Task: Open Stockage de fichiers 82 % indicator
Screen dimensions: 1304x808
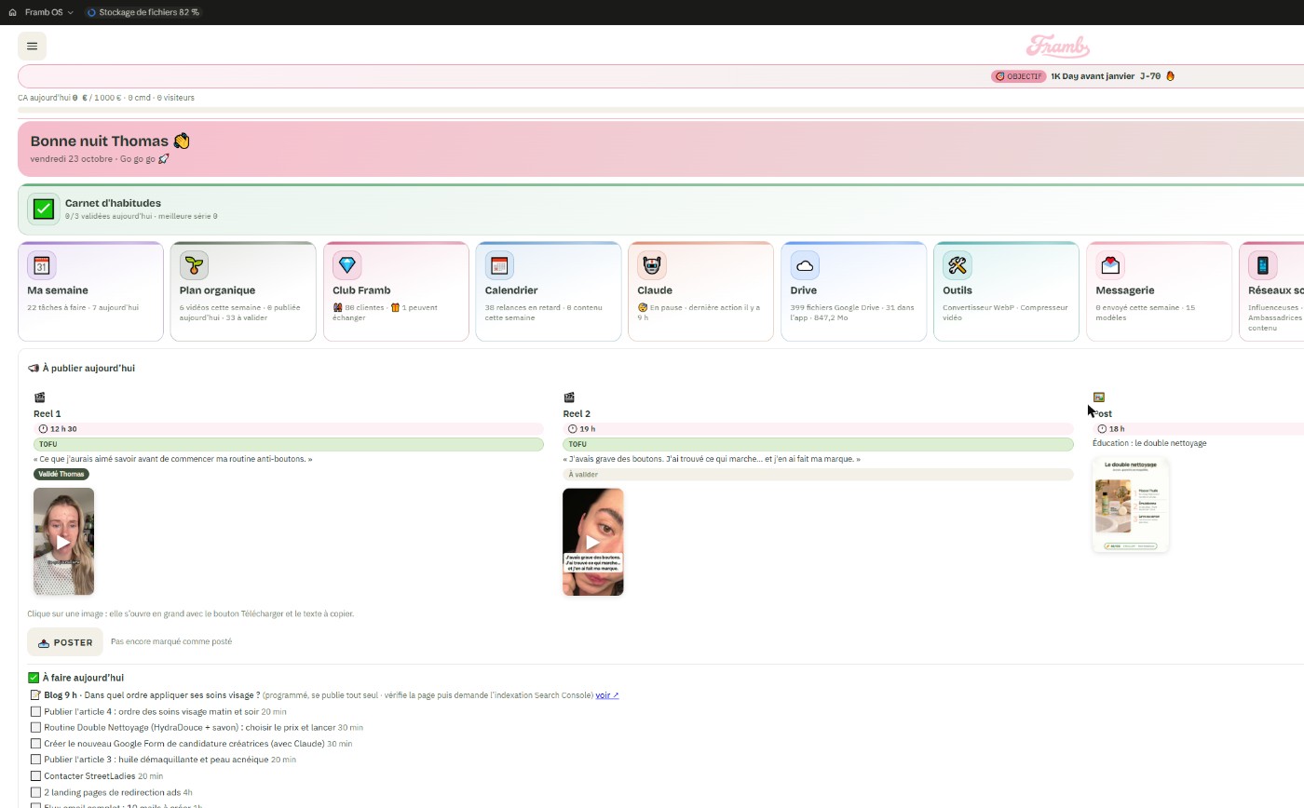Action: coord(143,12)
